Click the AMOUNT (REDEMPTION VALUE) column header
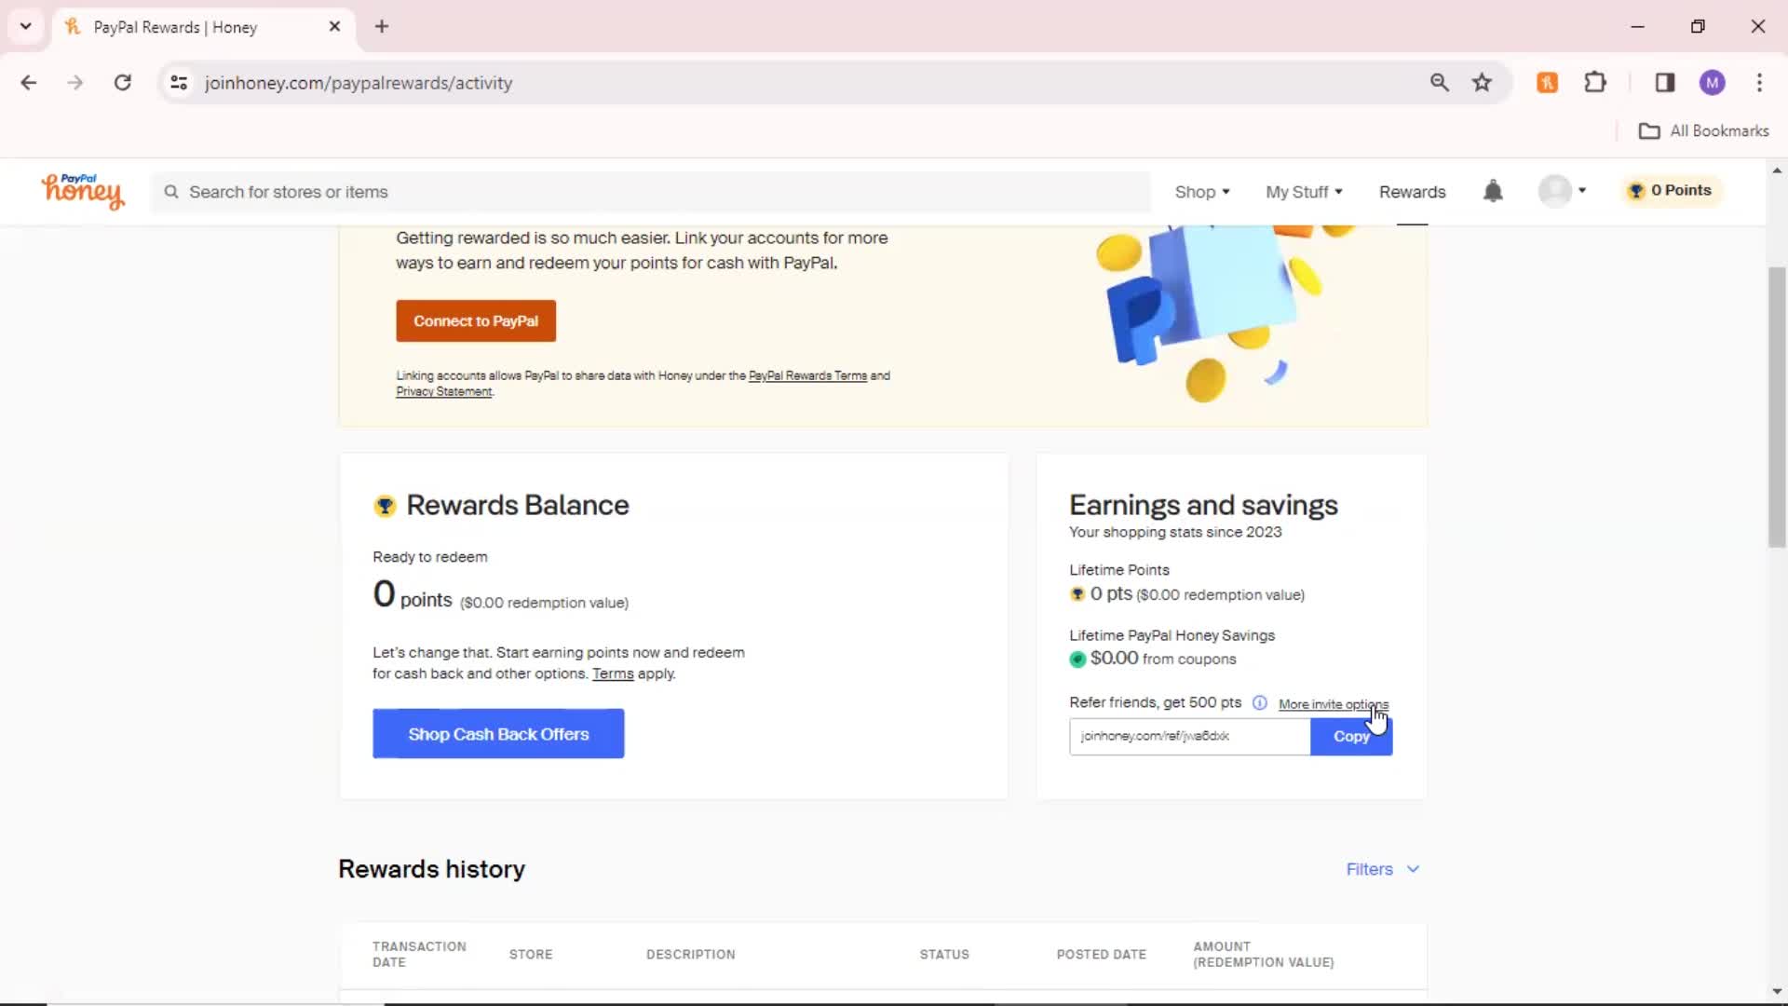The image size is (1788, 1006). pos(1263,954)
